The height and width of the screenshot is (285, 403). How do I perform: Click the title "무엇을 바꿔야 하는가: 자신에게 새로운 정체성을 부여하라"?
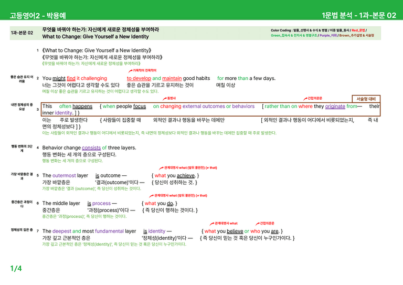click(101, 29)
